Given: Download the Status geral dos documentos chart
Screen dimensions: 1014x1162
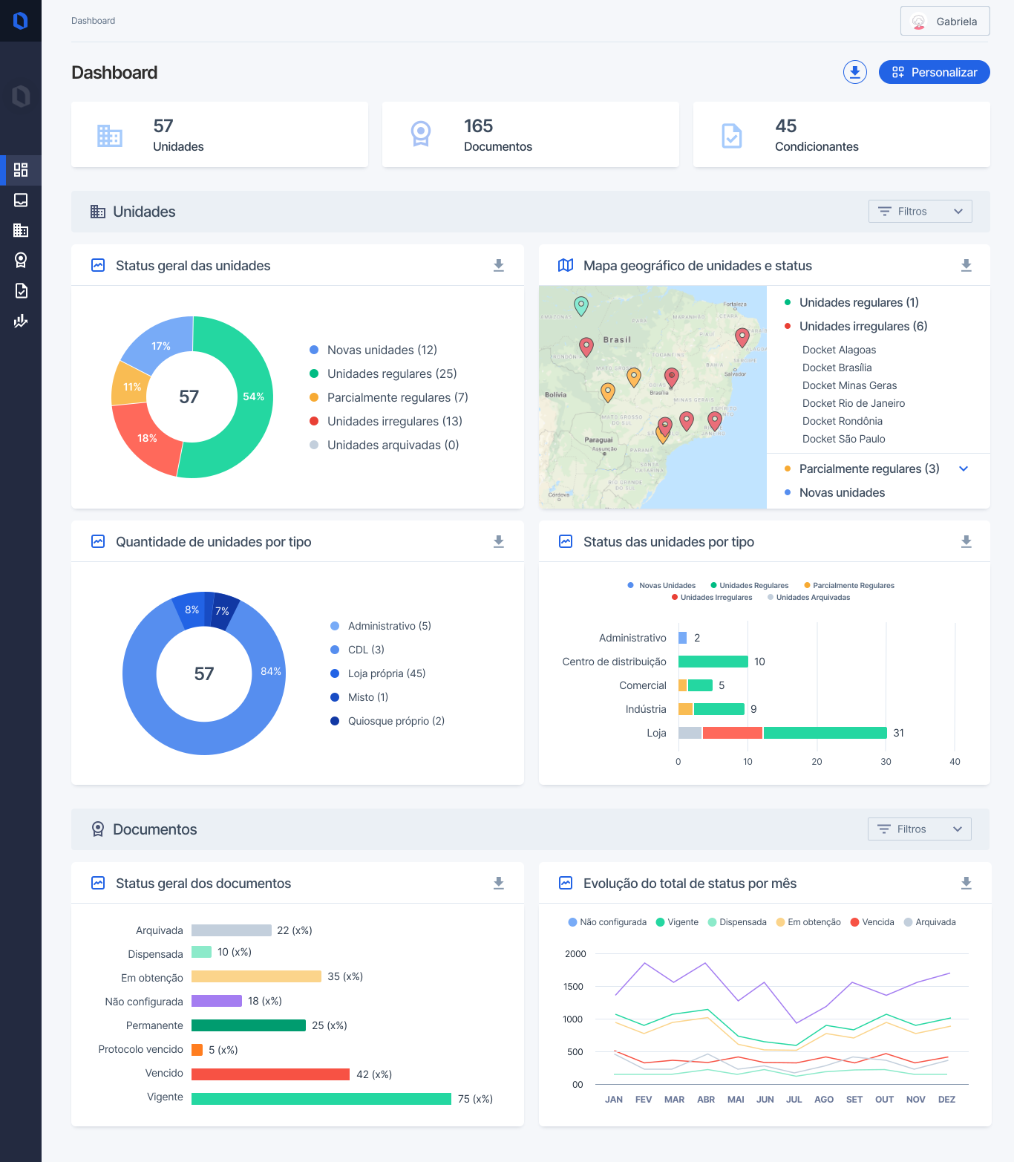Looking at the screenshot, I should click(499, 883).
